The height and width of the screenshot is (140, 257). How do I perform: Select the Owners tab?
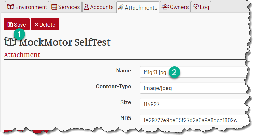pos(175,7)
